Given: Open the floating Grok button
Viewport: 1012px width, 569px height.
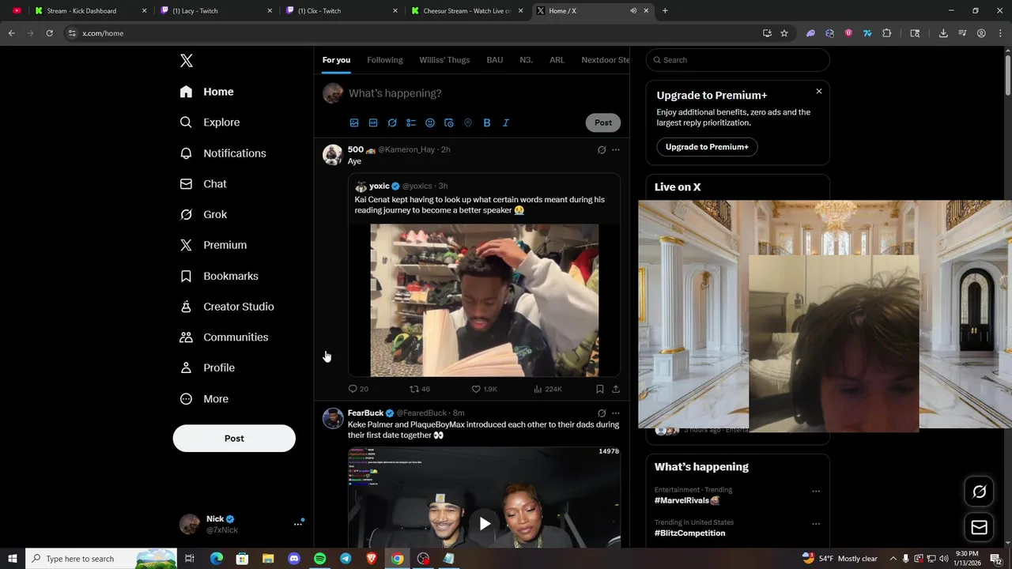Looking at the screenshot, I should coord(980,492).
